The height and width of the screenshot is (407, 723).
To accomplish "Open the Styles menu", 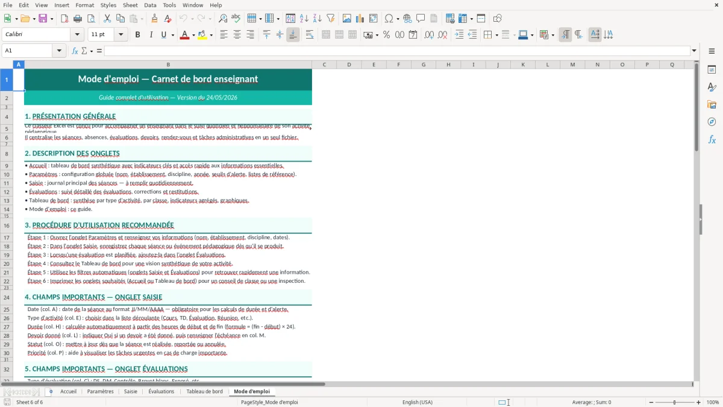I will [x=108, y=5].
